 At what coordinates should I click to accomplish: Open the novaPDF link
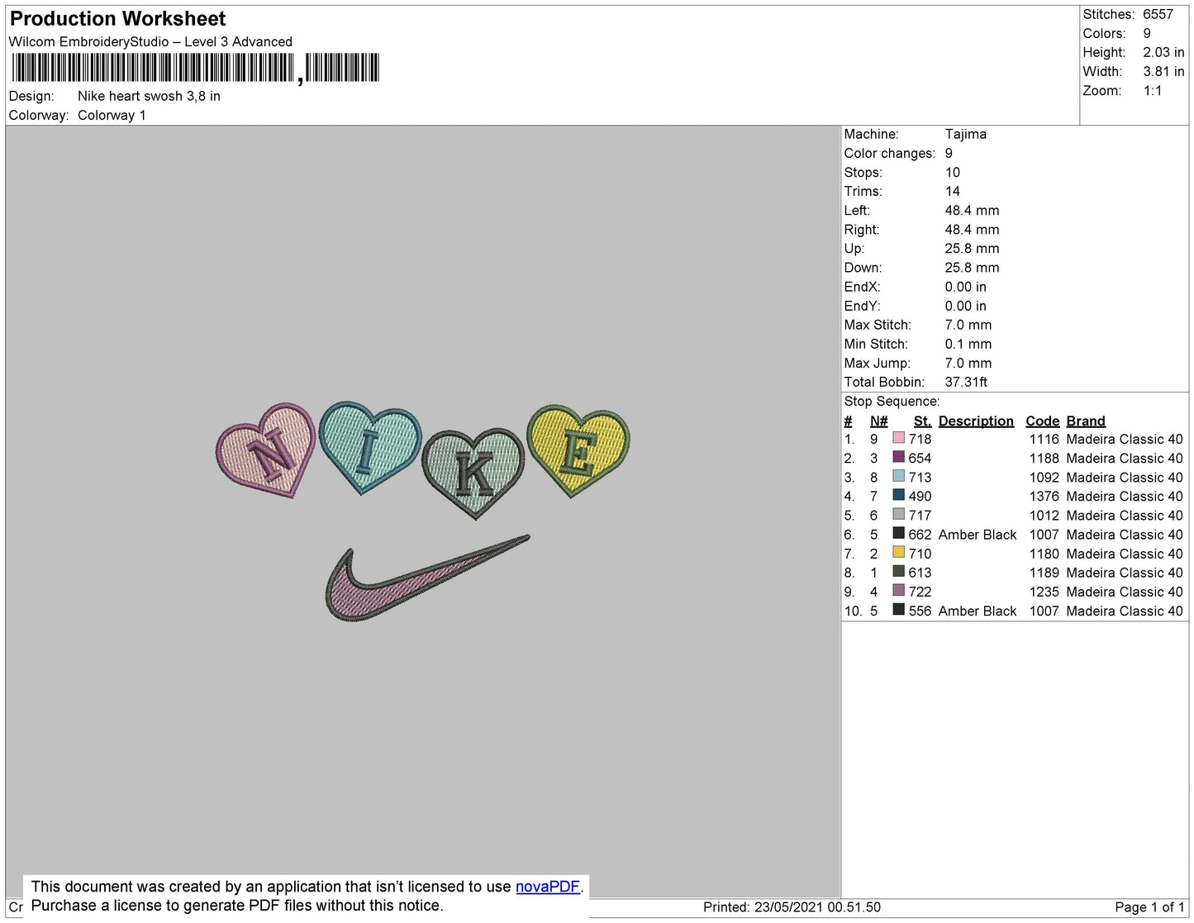pos(548,887)
